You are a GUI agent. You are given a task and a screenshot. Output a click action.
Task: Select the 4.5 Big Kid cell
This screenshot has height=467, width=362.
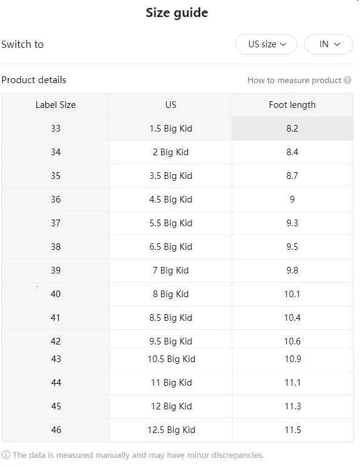click(170, 200)
